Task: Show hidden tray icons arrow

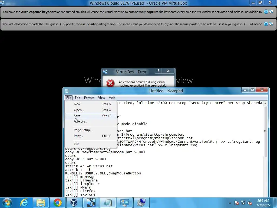Action: tap(230, 203)
